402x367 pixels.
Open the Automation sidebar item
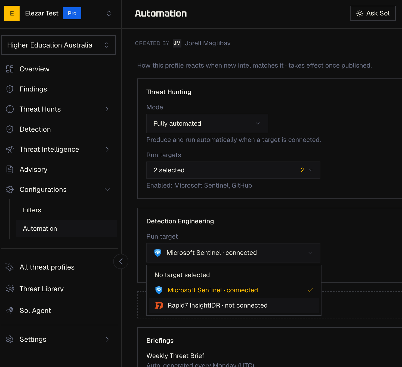(x=67, y=229)
